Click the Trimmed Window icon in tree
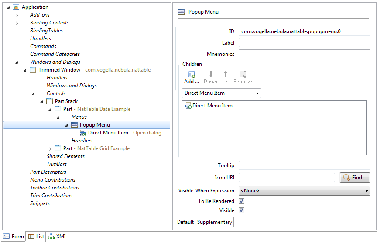The image size is (380, 244). (33, 70)
